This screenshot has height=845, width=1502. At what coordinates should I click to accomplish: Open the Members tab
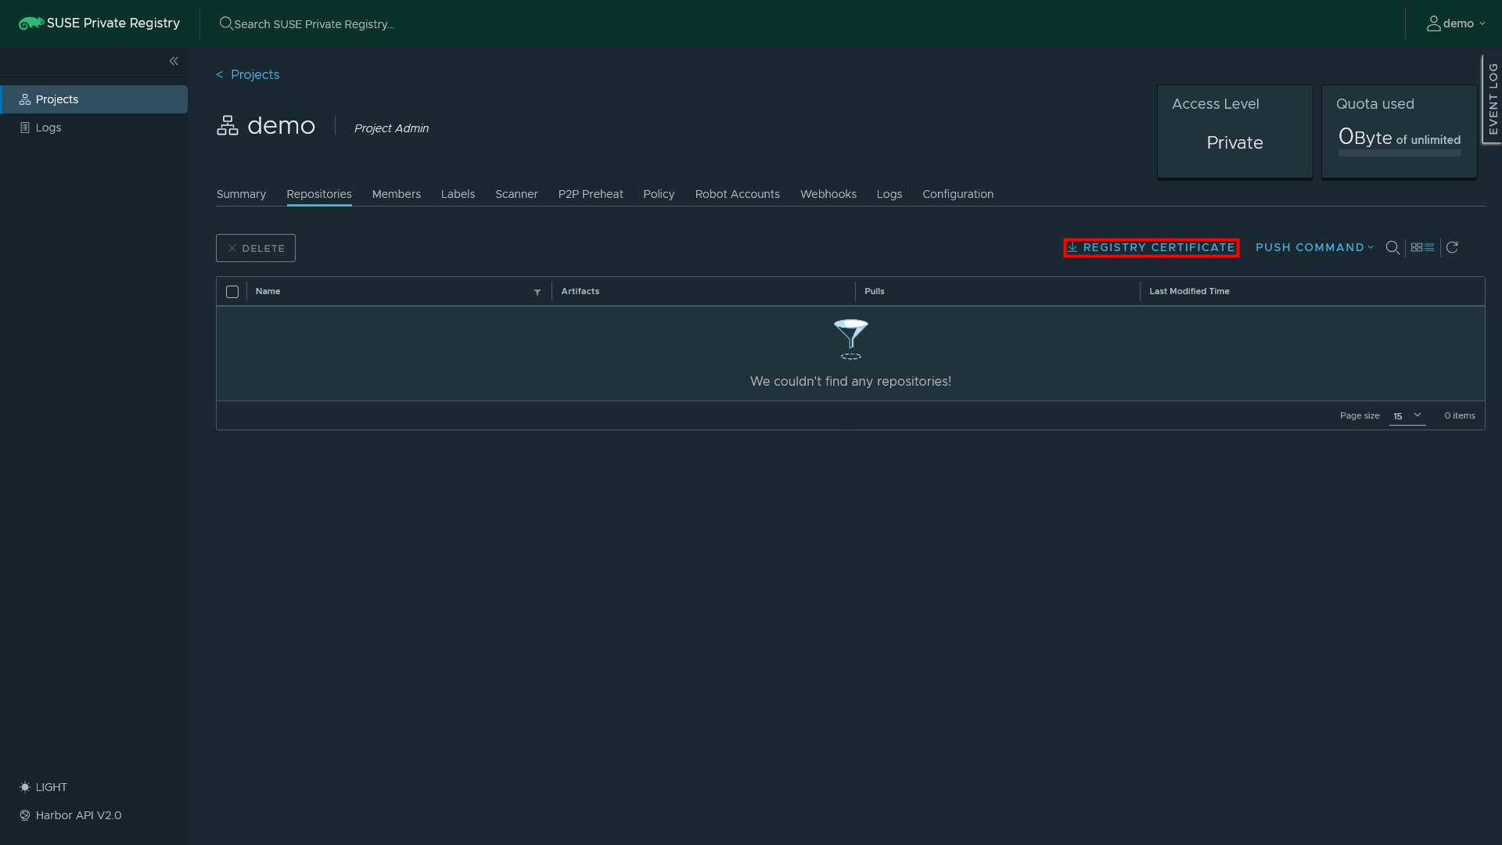click(x=397, y=194)
